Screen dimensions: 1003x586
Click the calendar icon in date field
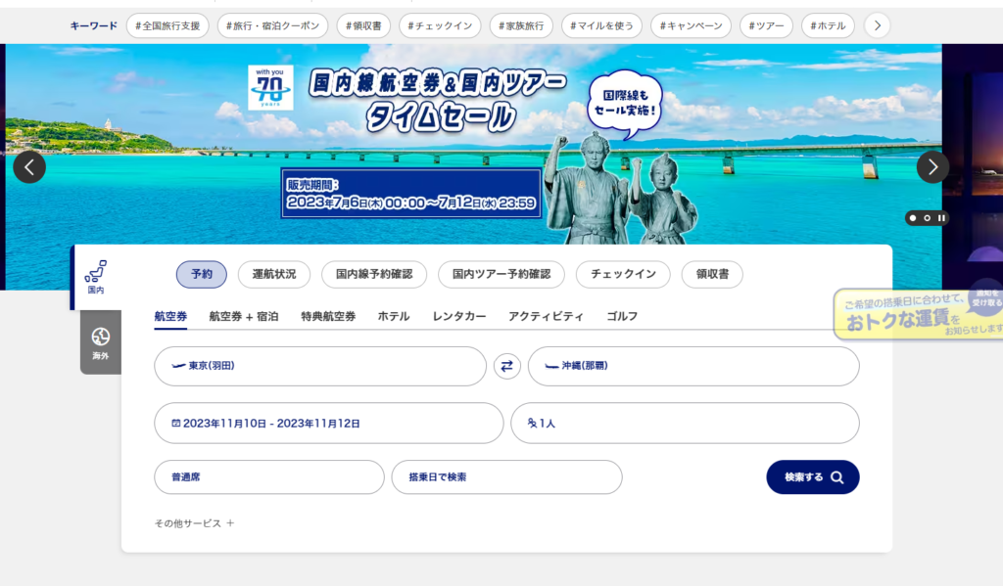click(x=176, y=423)
